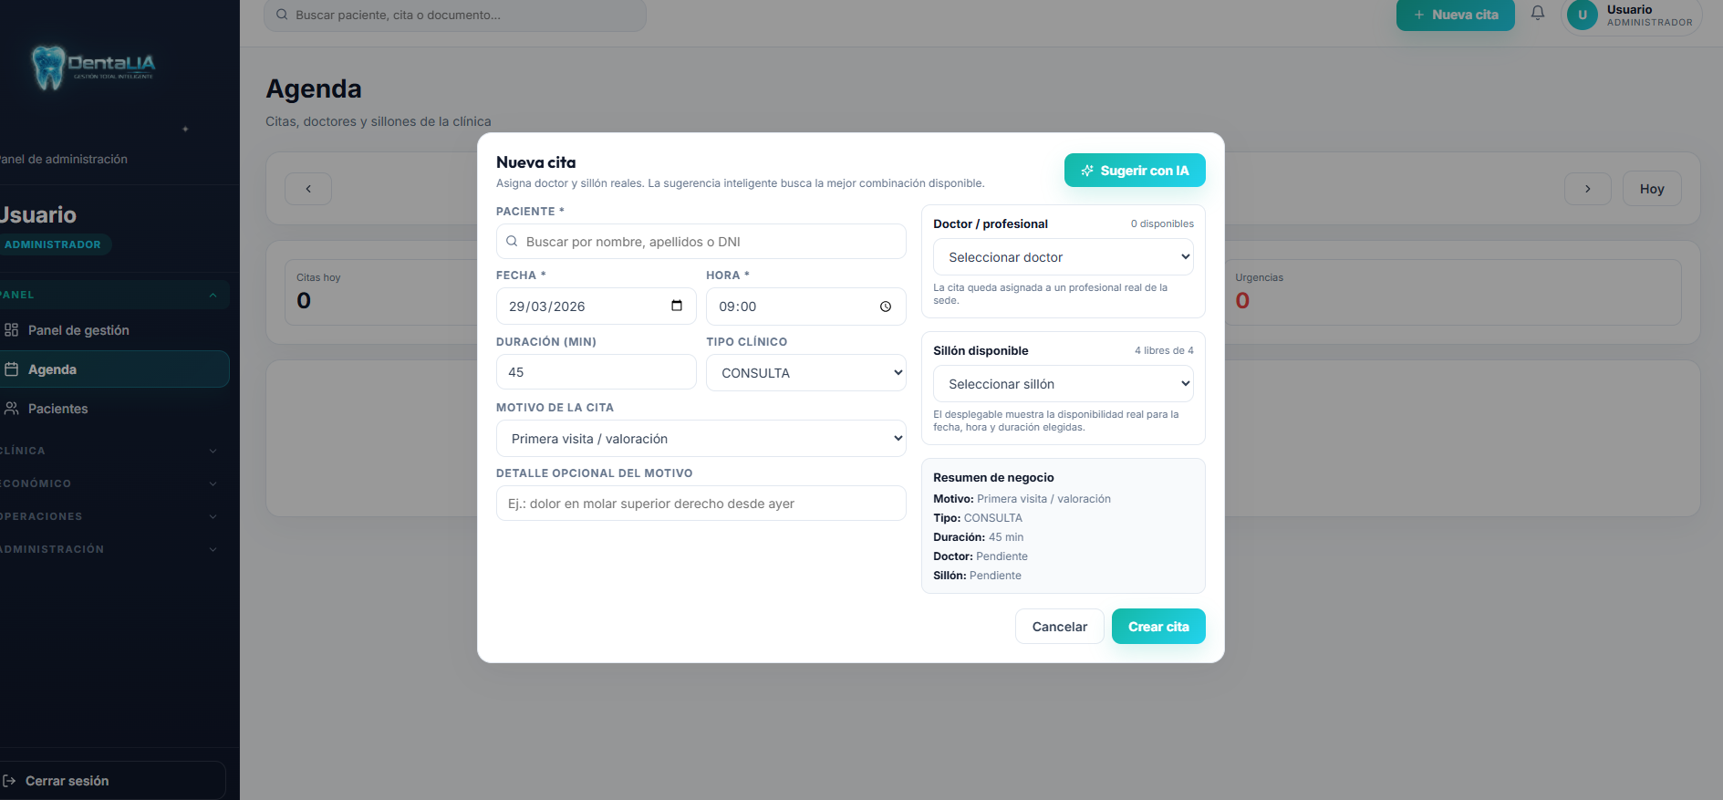This screenshot has width=1723, height=800.
Task: Click the user avatar in top bar
Action: (x=1583, y=16)
